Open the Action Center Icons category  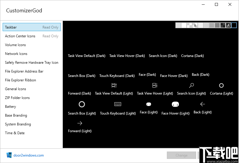[x=32, y=36]
